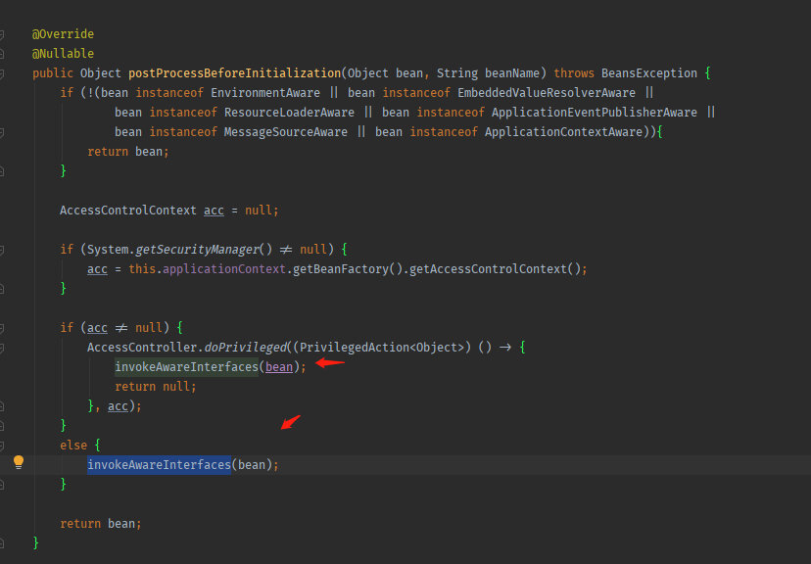Click the AccessController class name
The height and width of the screenshot is (564, 811).
(x=142, y=348)
